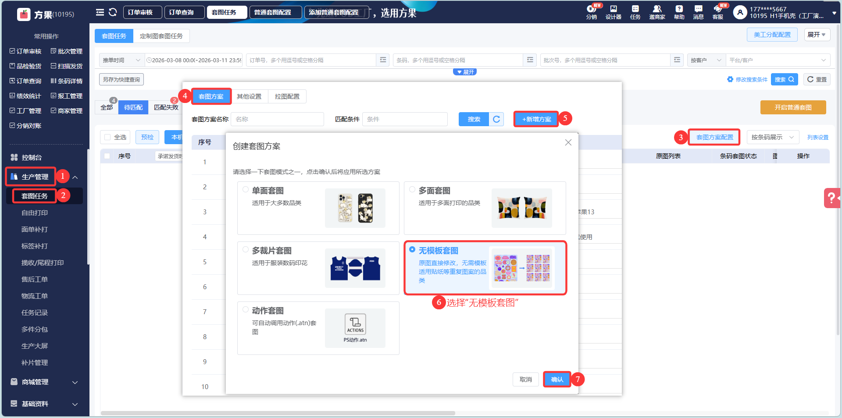
Task: Switch to the 其他设置 tab in modal
Action: (x=249, y=96)
